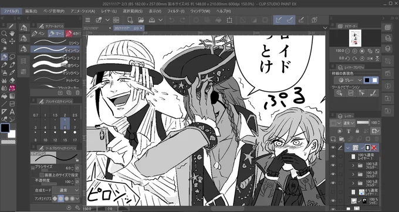Screen dimensions: 399x212
Task: Select ミリペン brush in sub tool list
Action: pos(56,42)
